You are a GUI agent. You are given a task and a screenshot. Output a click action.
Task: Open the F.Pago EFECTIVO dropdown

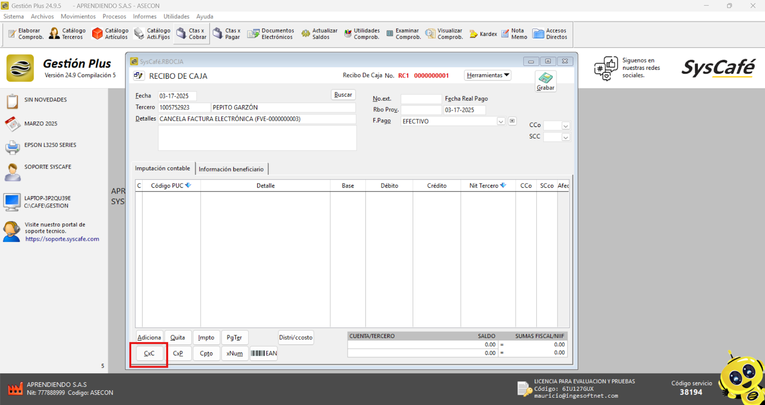501,122
